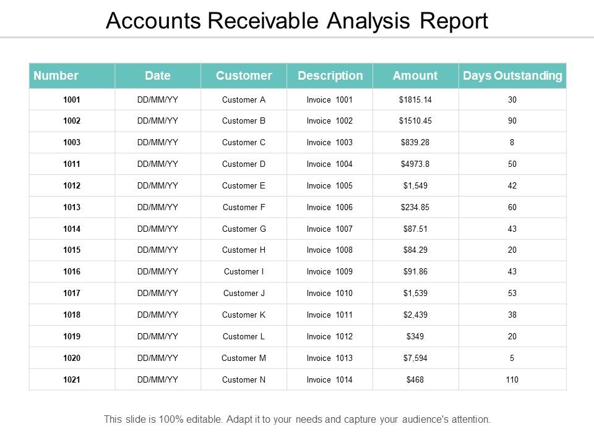Select the amount $234.85

pos(415,207)
